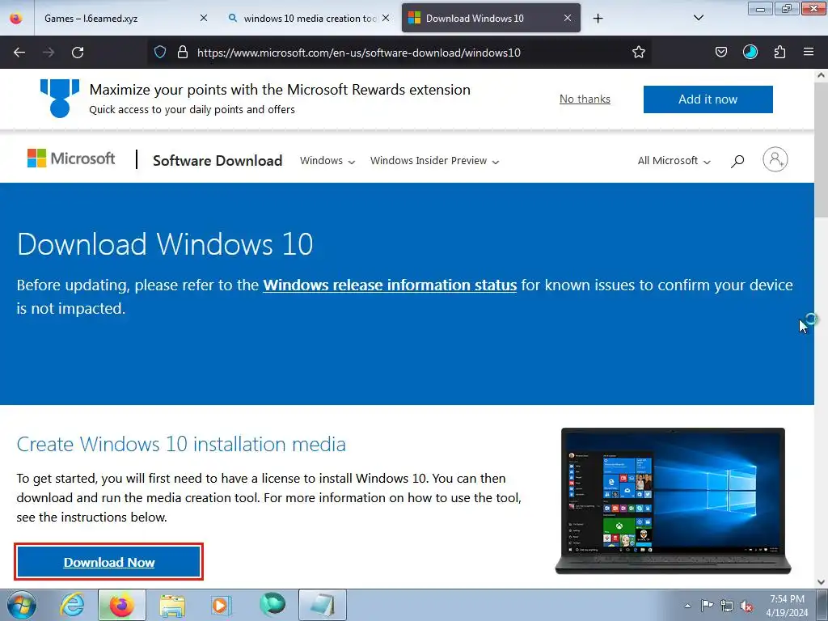Open the notepad-like taskbar window

click(322, 605)
